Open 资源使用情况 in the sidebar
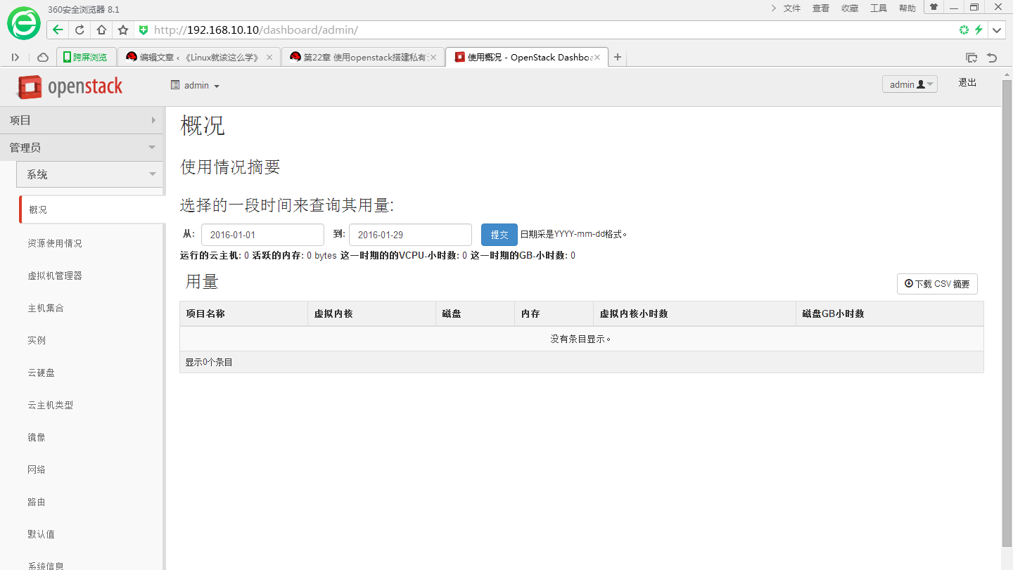1013x570 pixels. click(55, 243)
